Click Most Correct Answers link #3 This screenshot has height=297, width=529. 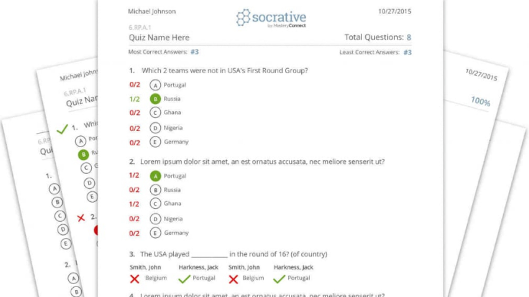tap(195, 51)
